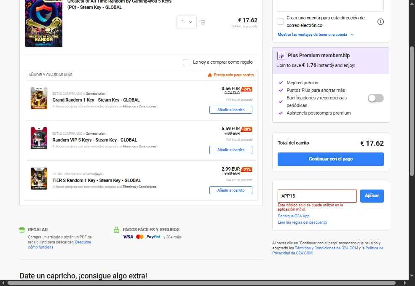Click the -21% discount badge

pos(246,170)
